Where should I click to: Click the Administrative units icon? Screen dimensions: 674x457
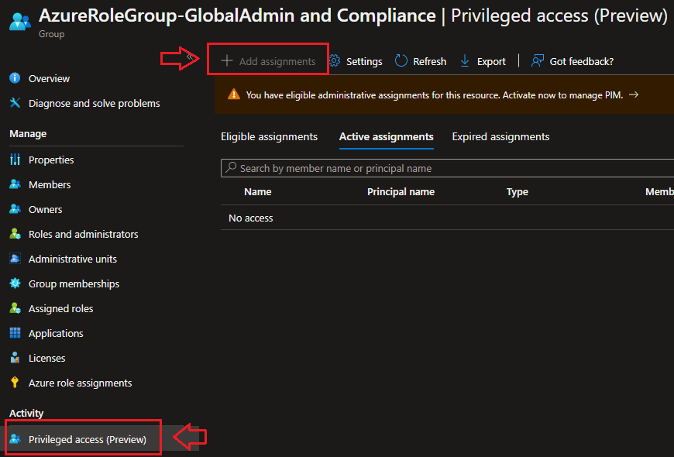point(15,259)
